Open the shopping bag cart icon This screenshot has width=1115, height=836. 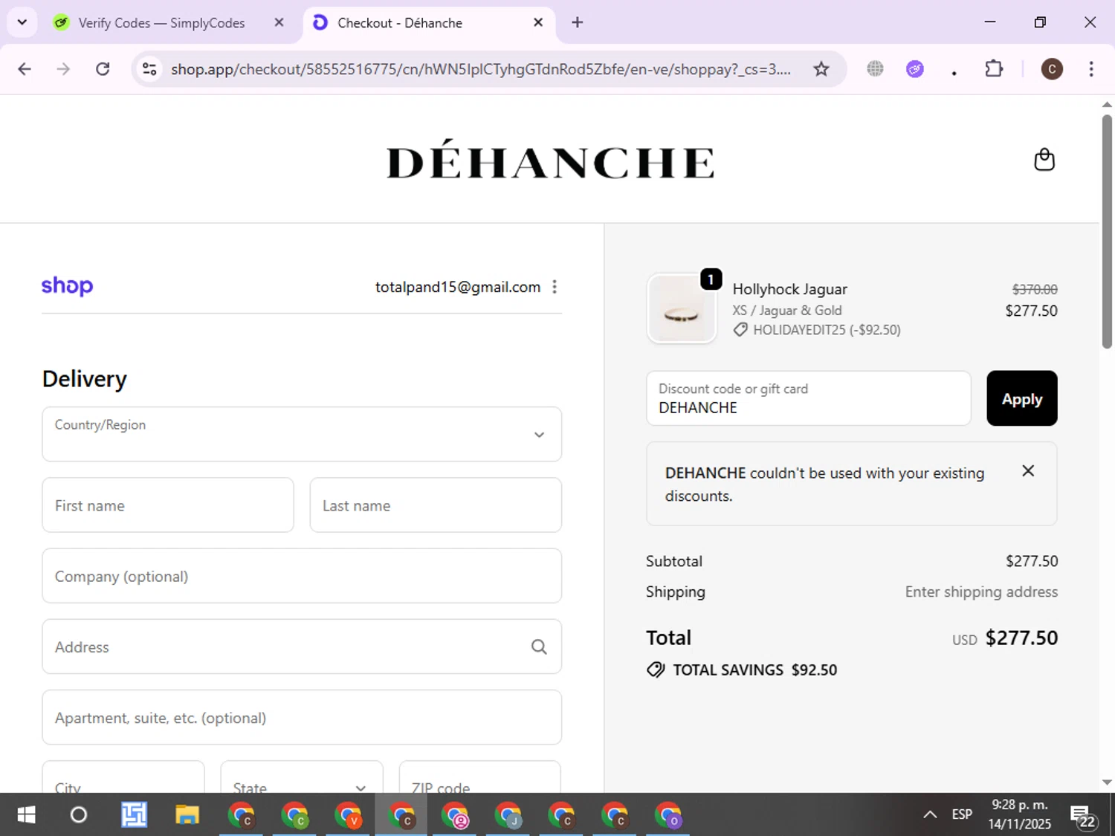coord(1044,160)
